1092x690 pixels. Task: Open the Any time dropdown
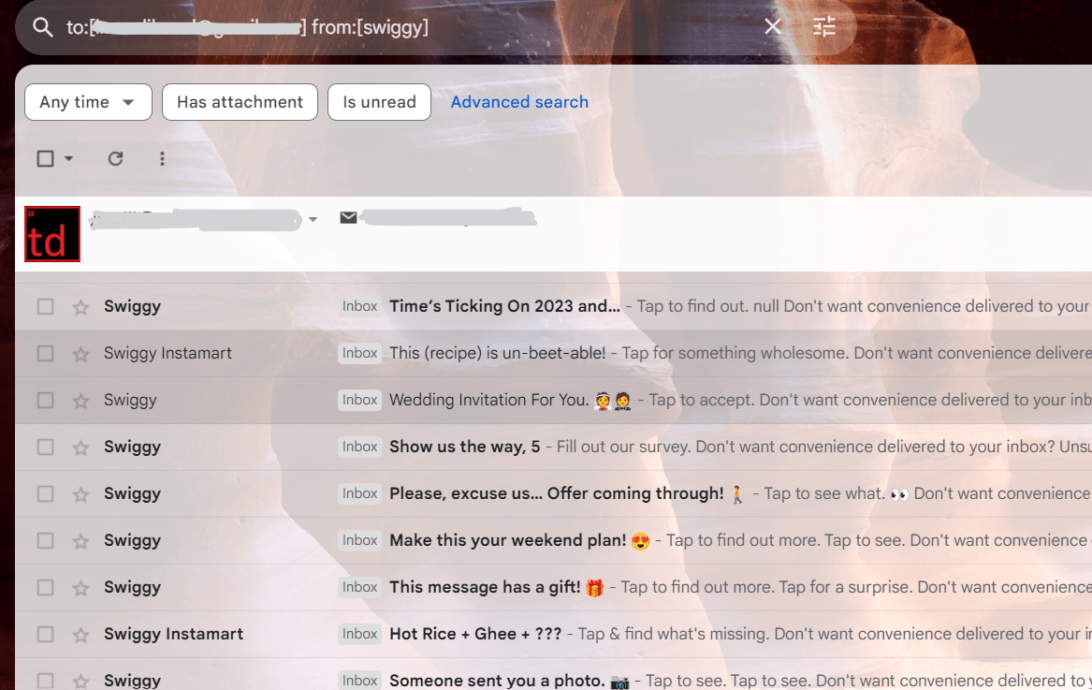tap(88, 102)
